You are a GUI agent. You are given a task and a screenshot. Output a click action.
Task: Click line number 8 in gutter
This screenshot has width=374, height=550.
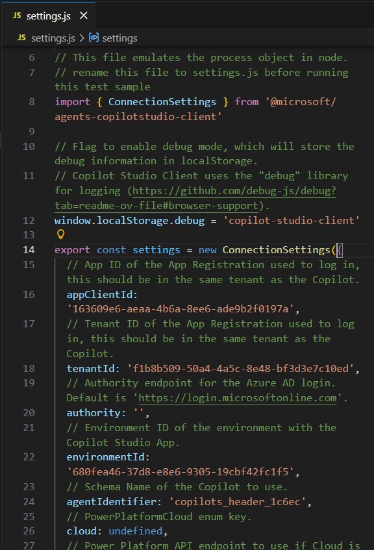(x=32, y=102)
